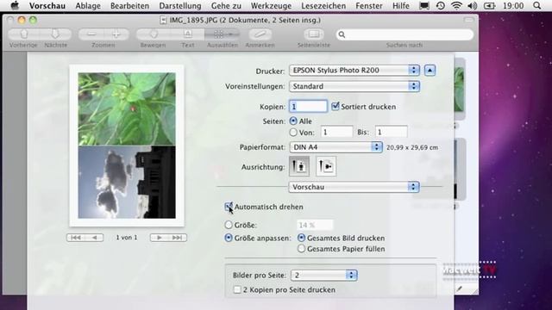
Task: Open the Fenster menu
Action: [368, 6]
